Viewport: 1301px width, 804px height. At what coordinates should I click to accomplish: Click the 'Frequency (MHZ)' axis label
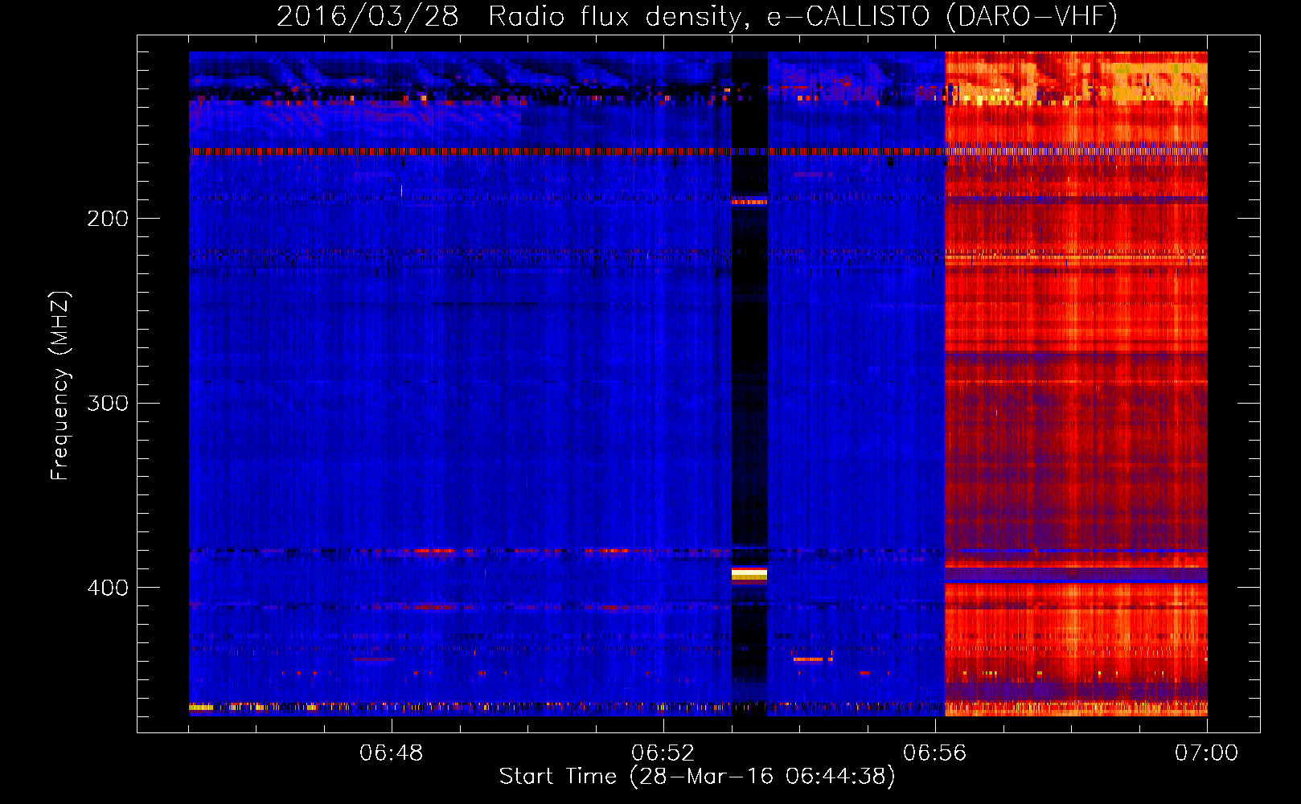[x=60, y=386]
